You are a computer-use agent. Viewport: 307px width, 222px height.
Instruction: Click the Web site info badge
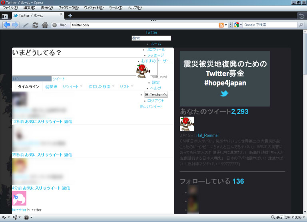click(x=60, y=25)
